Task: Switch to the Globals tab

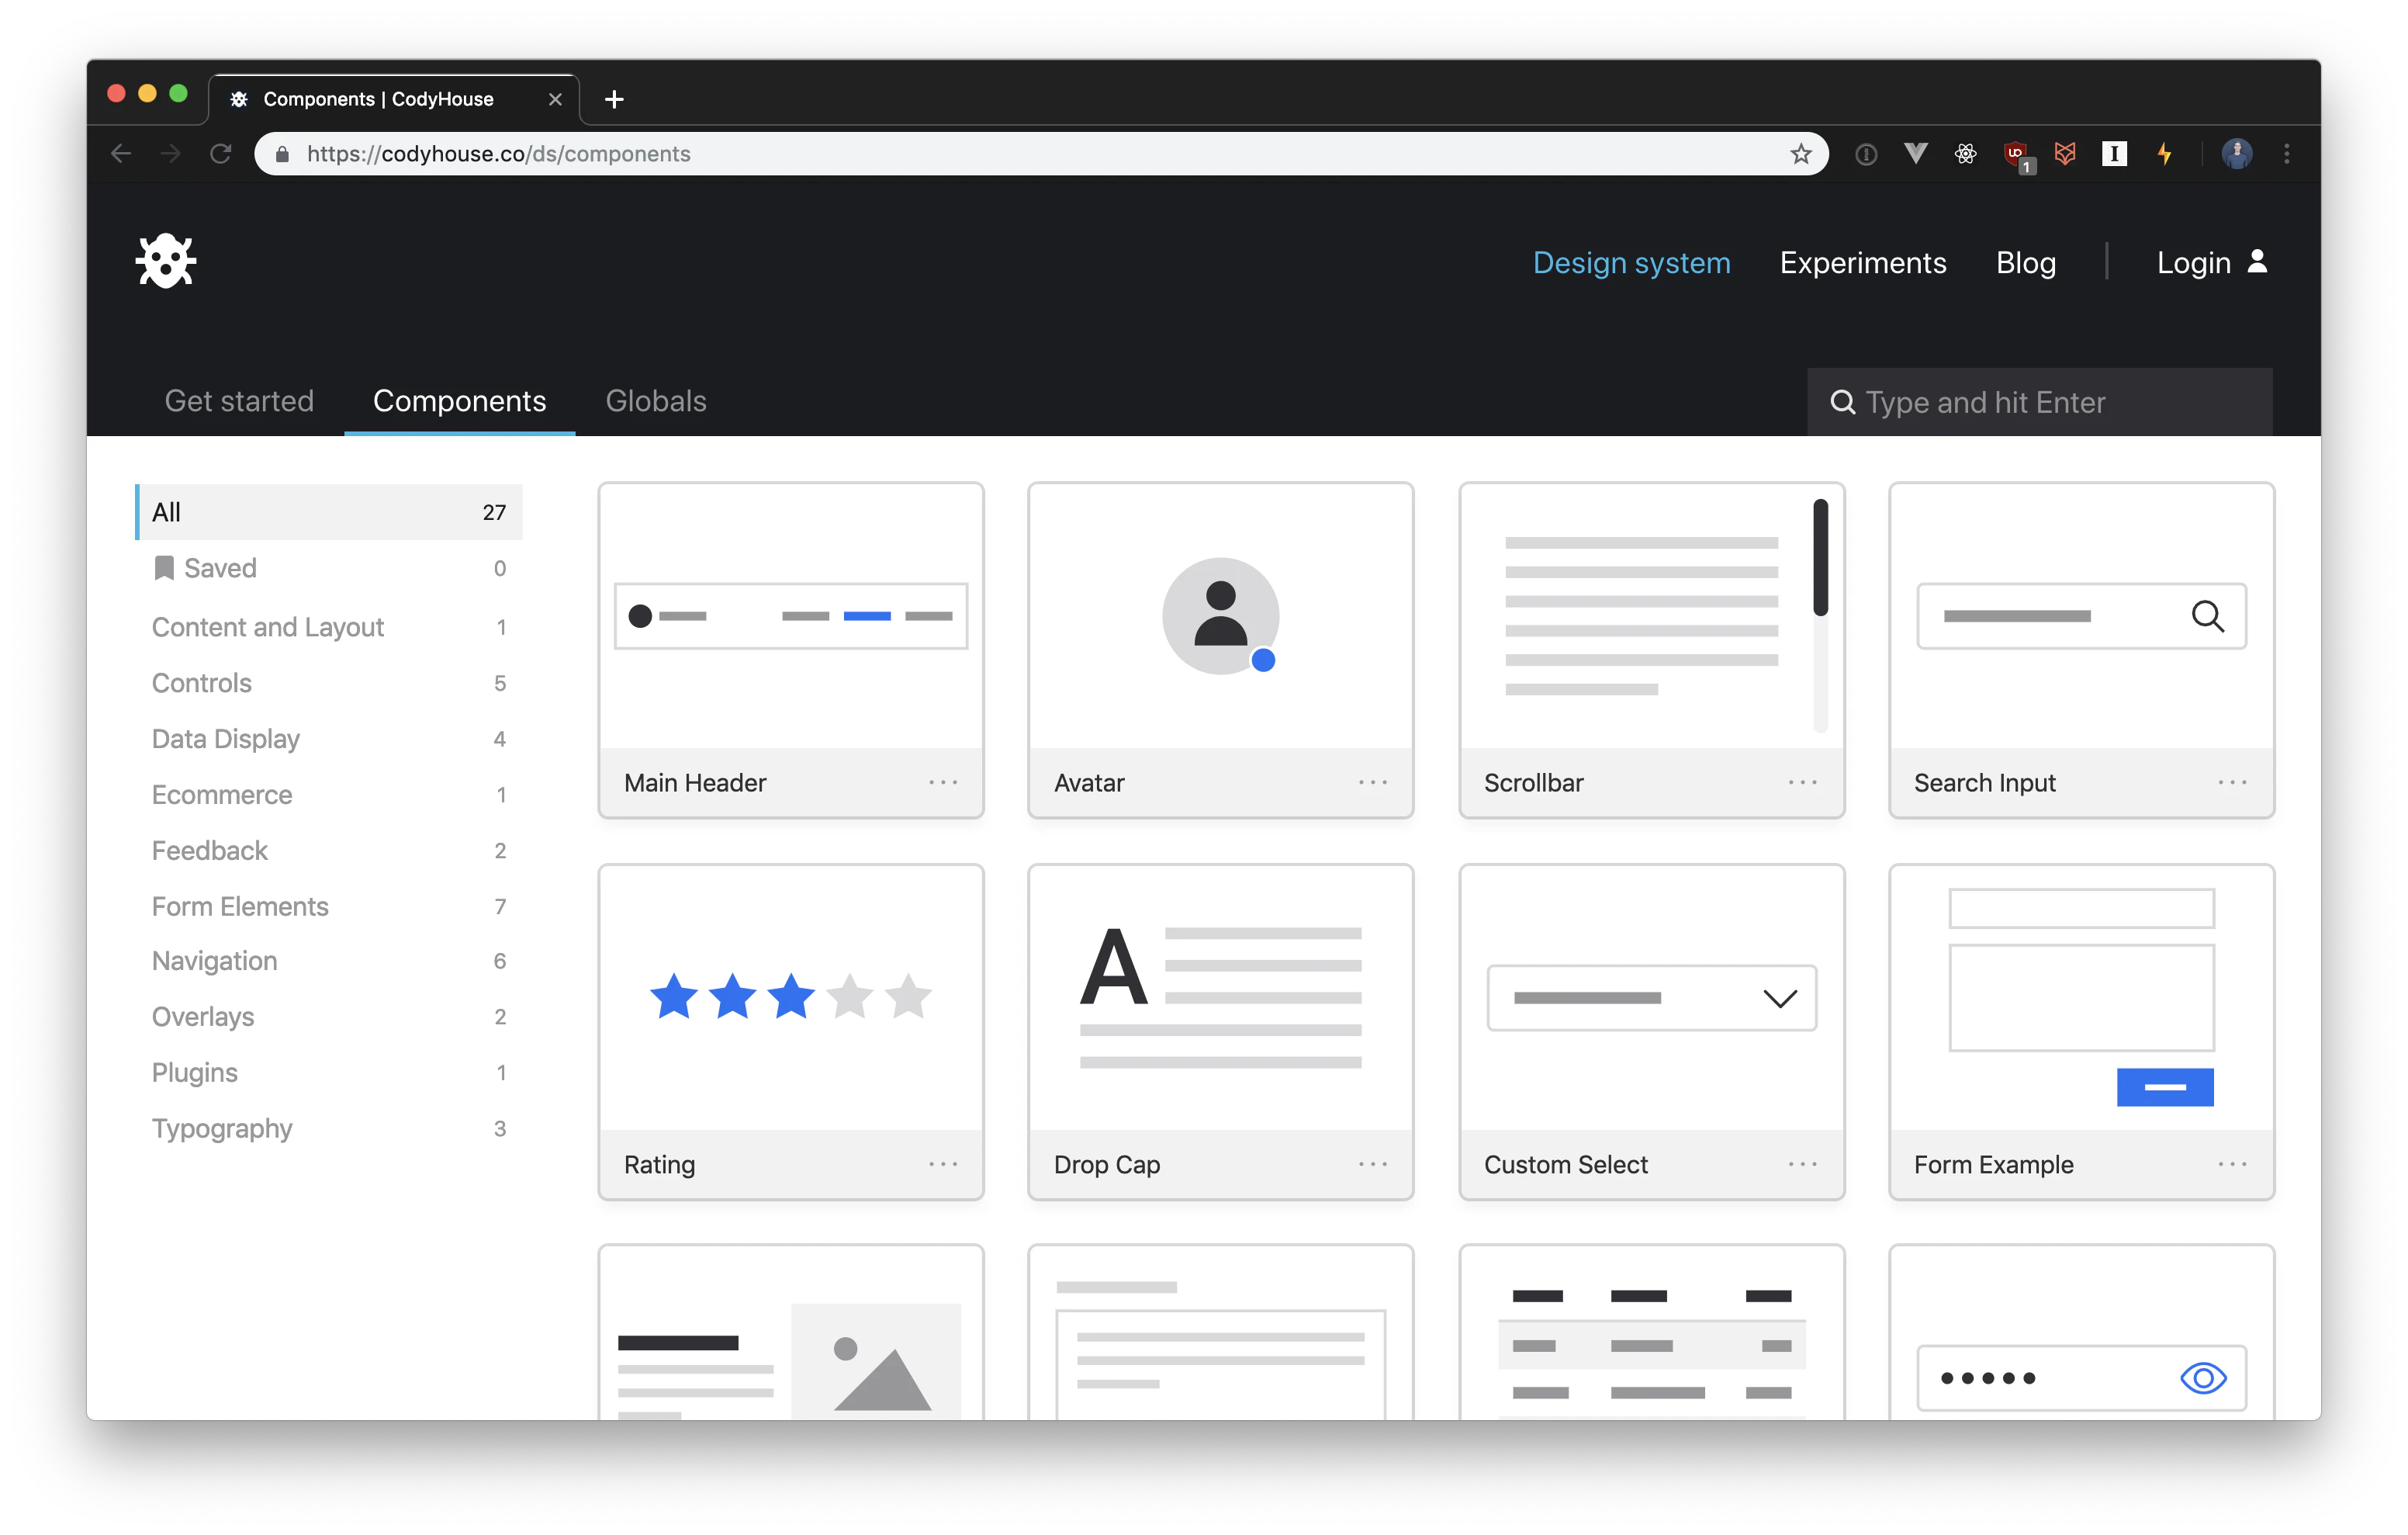Action: (x=655, y=400)
